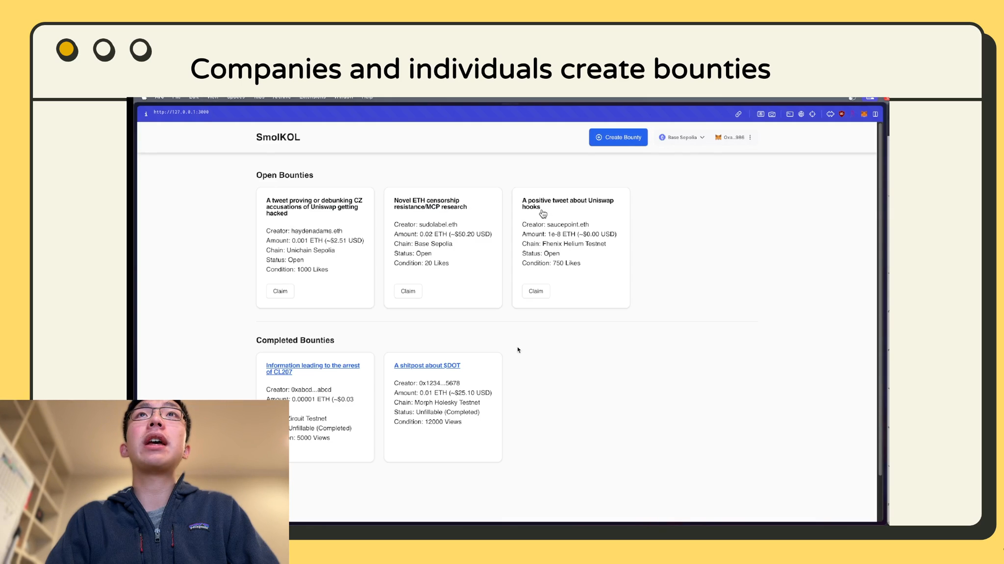1004x564 pixels.
Task: Click the Create Bounty button
Action: pos(618,138)
